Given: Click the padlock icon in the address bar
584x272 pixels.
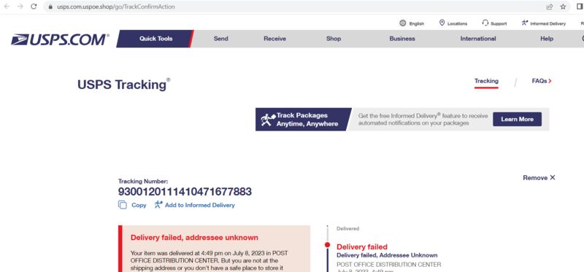Looking at the screenshot, I should [x=50, y=7].
